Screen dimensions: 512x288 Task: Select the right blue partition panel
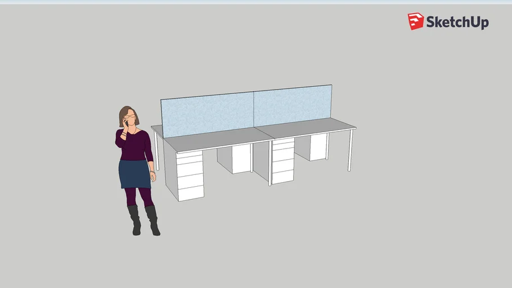point(292,105)
